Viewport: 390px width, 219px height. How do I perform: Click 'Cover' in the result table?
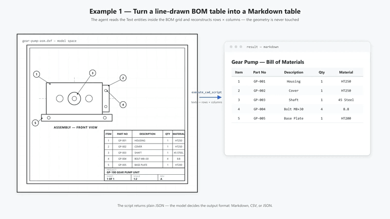pos(293,91)
